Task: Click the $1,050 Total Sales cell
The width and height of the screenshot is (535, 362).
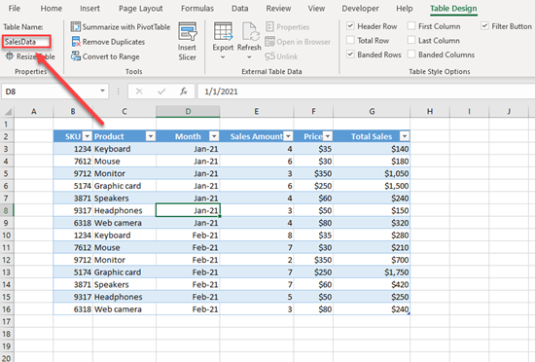Action: tap(372, 173)
